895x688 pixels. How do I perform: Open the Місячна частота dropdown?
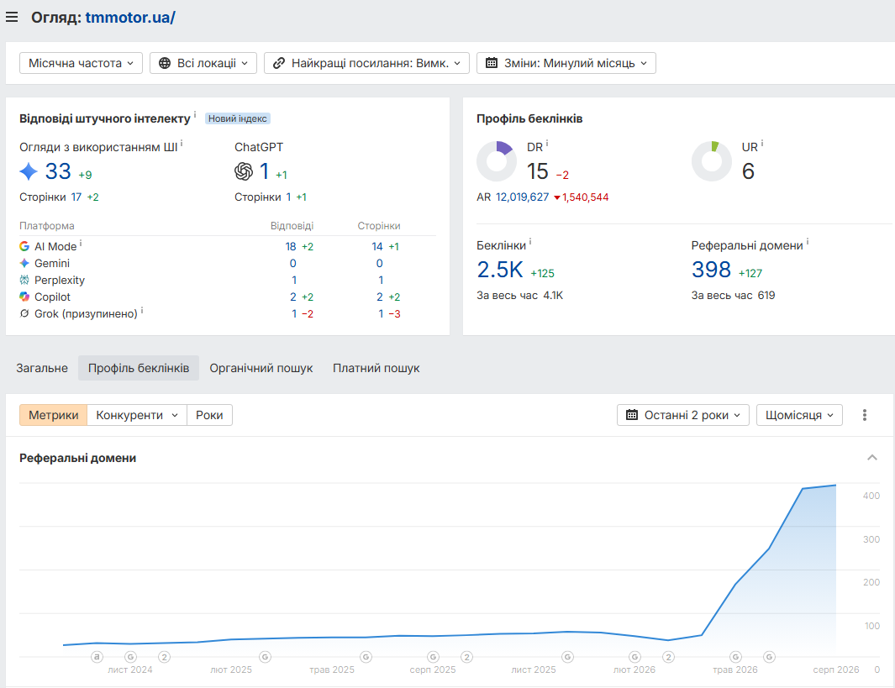[81, 63]
